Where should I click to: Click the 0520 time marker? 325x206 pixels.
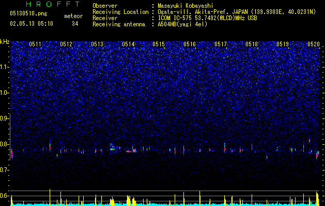[314, 44]
